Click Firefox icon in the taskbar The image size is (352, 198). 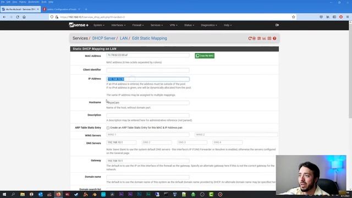pyautogui.click(x=58, y=194)
